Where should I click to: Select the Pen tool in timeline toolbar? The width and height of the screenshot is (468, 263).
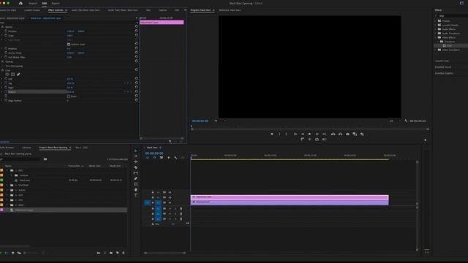coord(136,178)
